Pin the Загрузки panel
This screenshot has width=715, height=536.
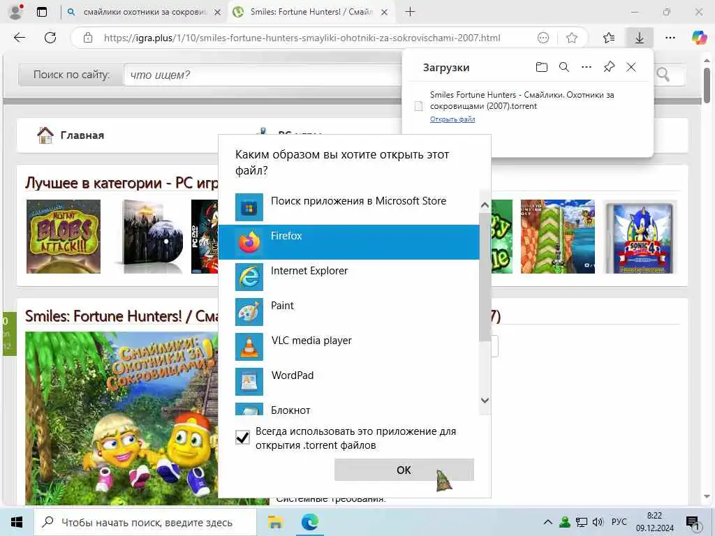[x=609, y=68]
